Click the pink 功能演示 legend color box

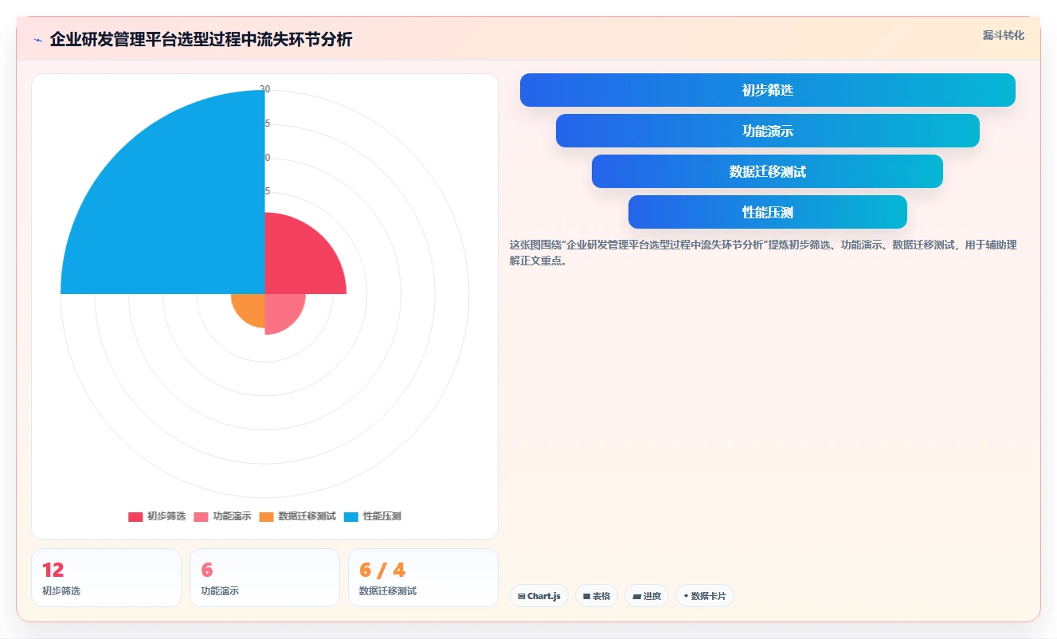tap(201, 517)
